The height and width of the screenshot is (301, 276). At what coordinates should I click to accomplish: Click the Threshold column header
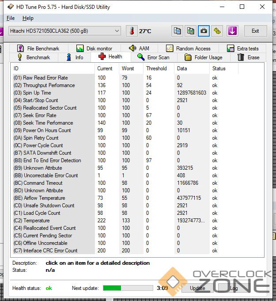(159, 69)
